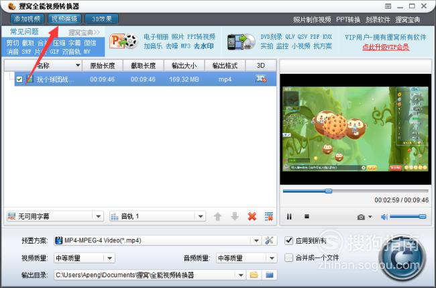Expand the 音轨 1 audio track dropdown

click(201, 216)
